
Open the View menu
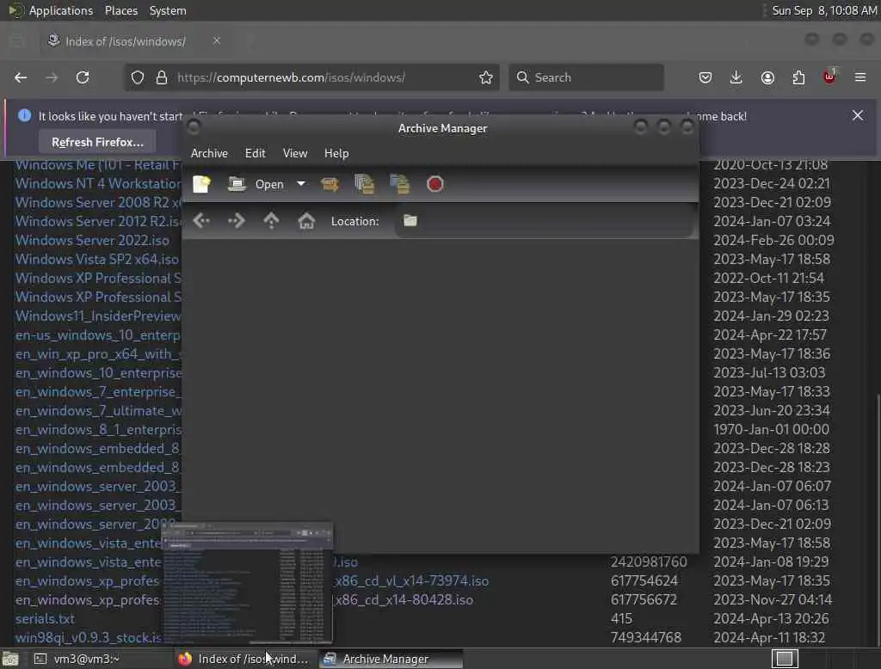pos(295,153)
